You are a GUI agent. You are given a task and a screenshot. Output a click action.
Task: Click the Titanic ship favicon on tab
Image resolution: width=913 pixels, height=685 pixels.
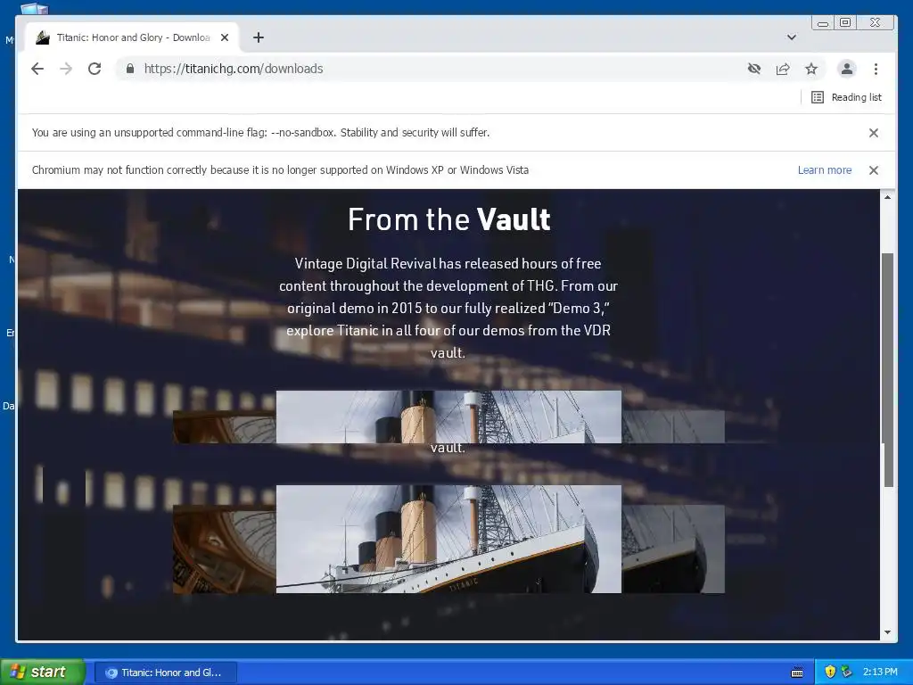43,37
